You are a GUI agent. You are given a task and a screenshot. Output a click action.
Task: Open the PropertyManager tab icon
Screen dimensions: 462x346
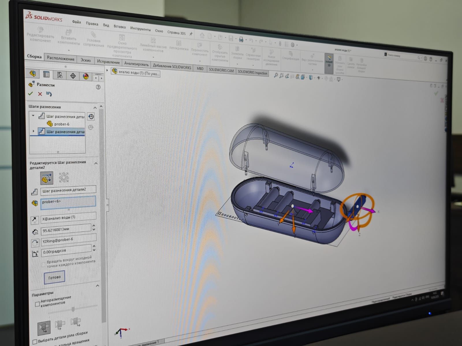46,74
